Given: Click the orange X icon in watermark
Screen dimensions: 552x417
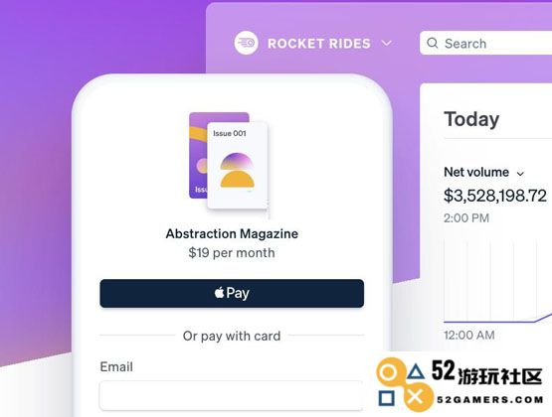Looking at the screenshot, I should [x=416, y=398].
